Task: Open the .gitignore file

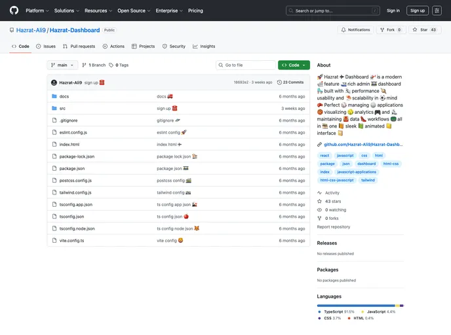Action: (68, 120)
